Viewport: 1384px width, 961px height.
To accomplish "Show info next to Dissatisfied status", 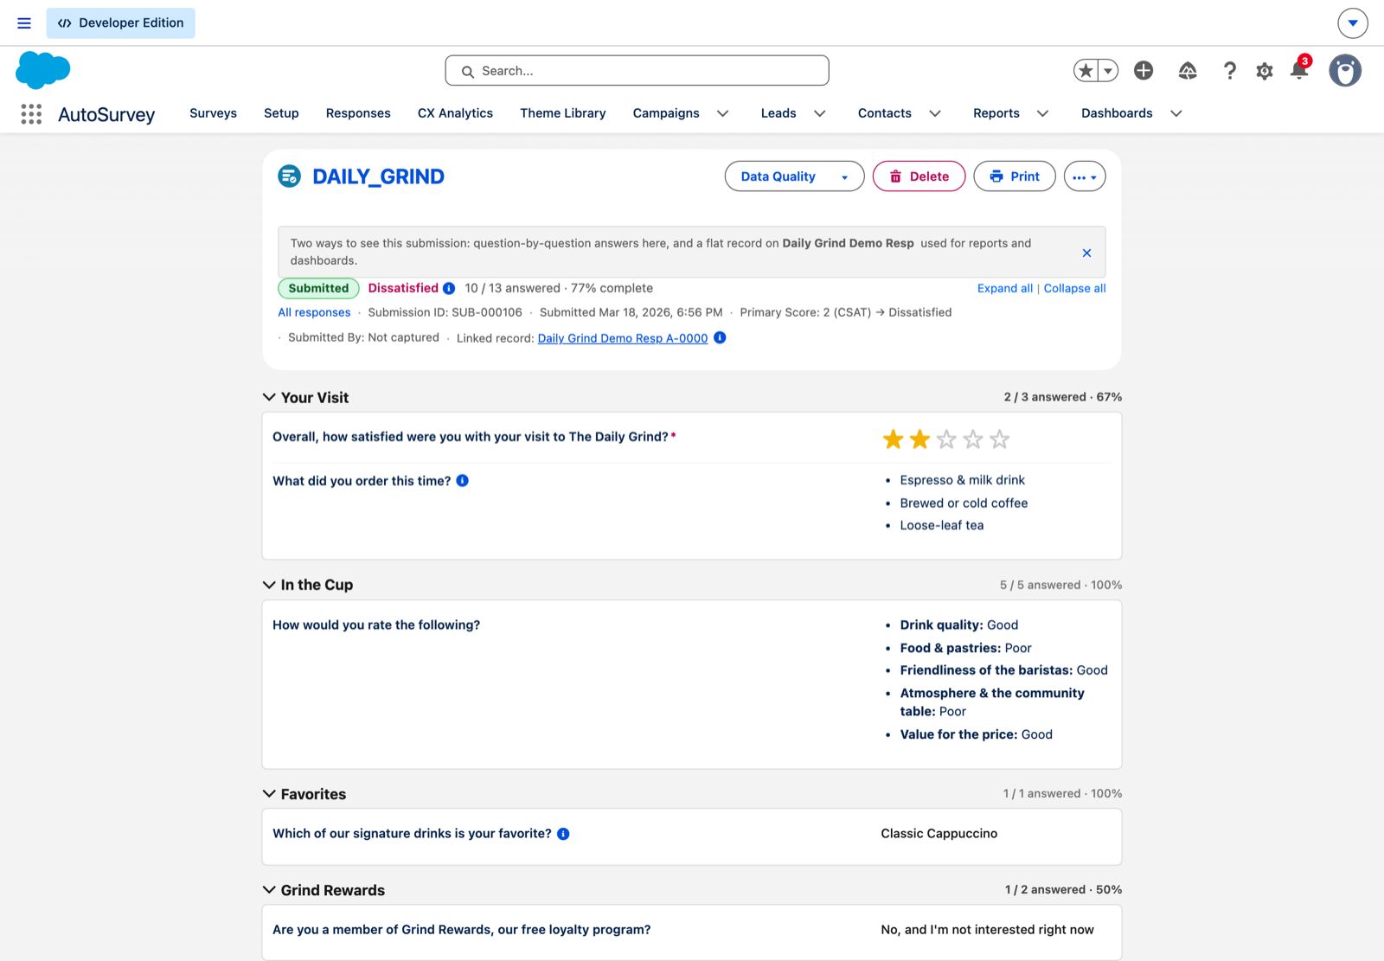I will point(449,289).
